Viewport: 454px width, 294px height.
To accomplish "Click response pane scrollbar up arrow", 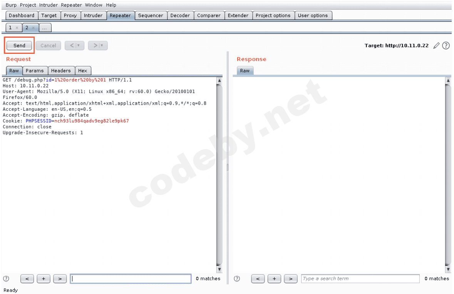I will [x=448, y=80].
